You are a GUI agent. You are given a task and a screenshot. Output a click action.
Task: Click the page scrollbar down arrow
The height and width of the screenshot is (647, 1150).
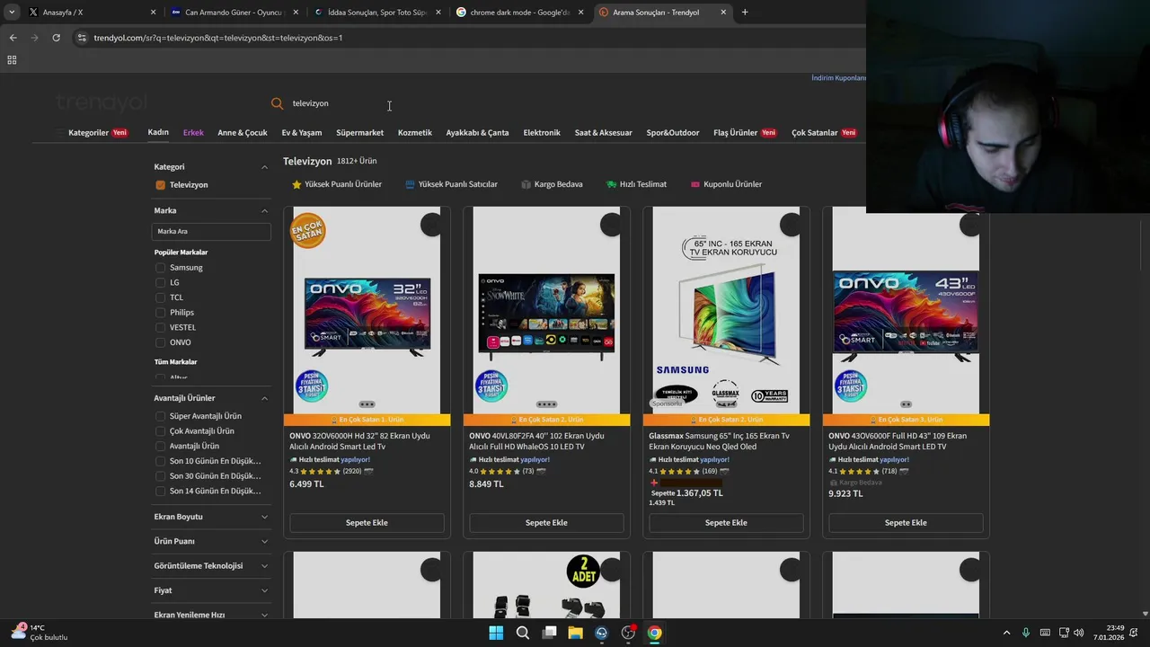tap(1145, 614)
